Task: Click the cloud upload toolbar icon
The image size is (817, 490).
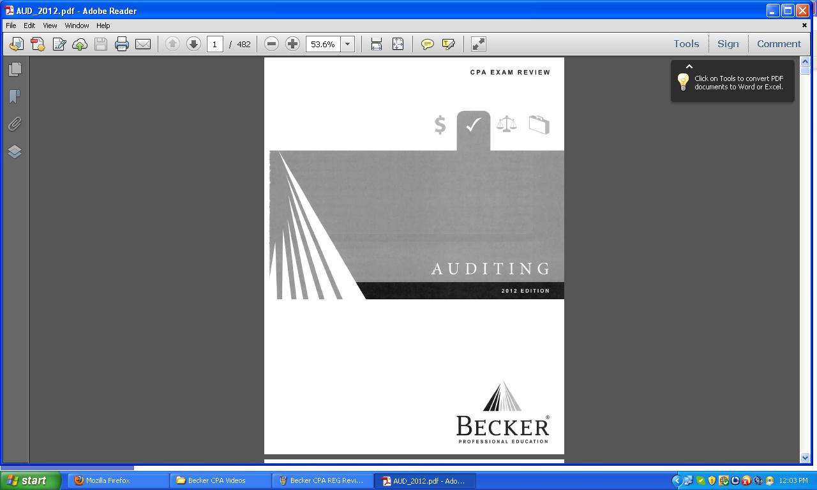Action: click(80, 44)
